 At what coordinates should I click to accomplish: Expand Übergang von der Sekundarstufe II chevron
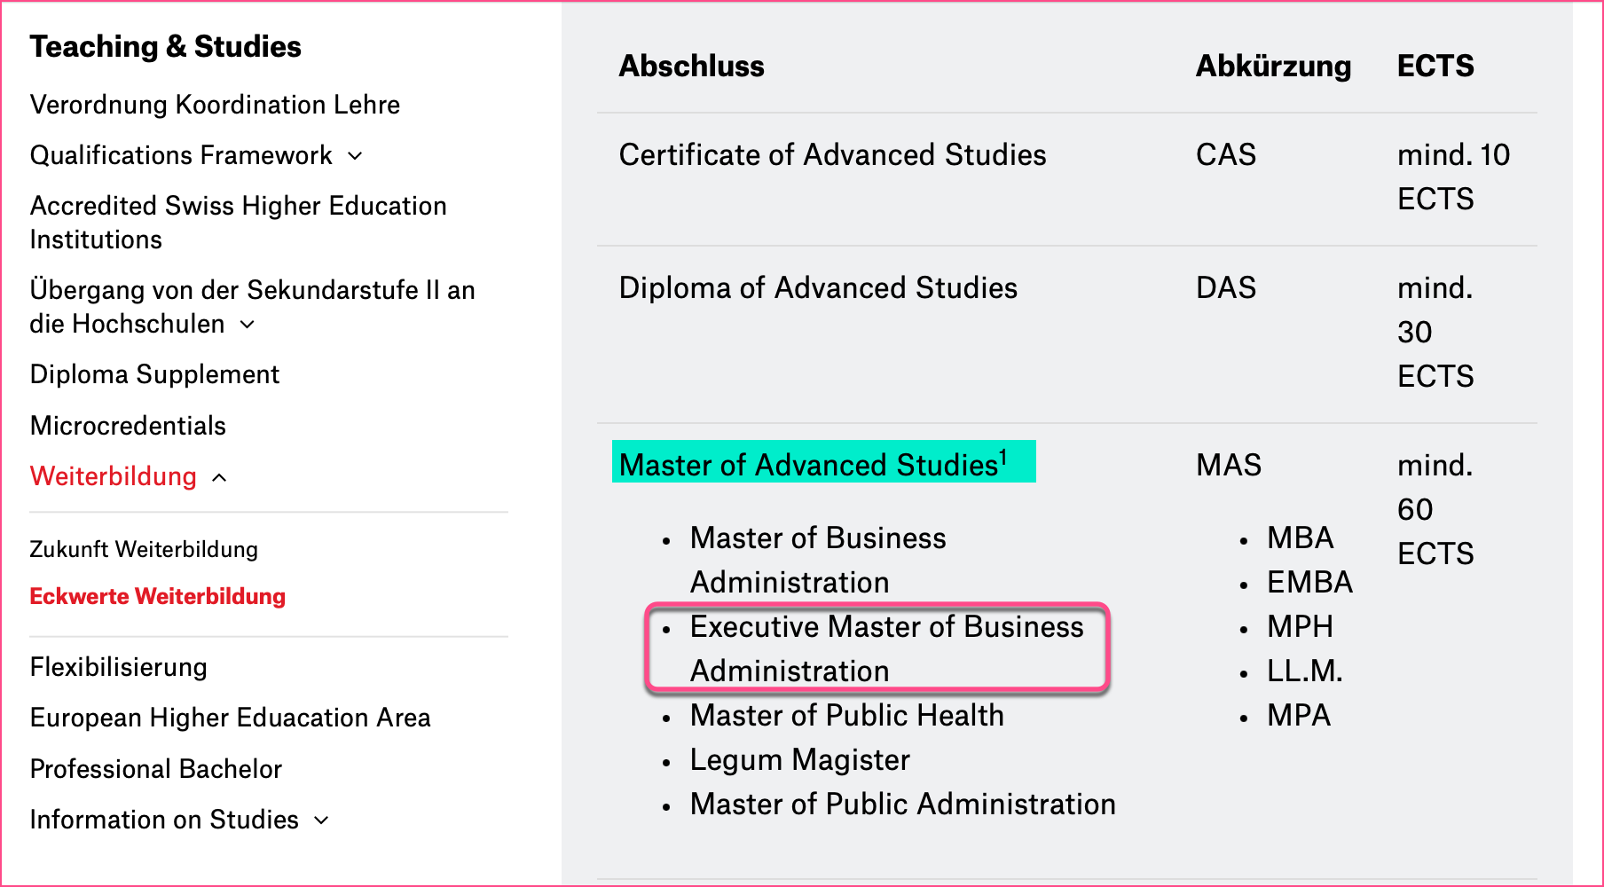coord(248,325)
